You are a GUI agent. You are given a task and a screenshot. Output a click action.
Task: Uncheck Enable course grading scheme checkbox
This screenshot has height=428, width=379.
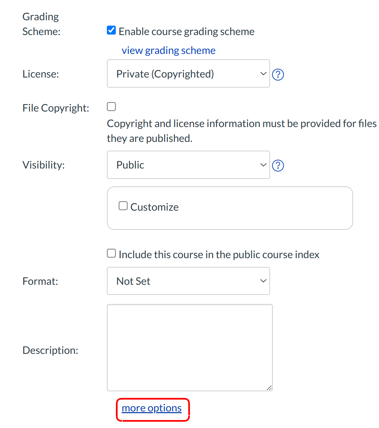(111, 30)
